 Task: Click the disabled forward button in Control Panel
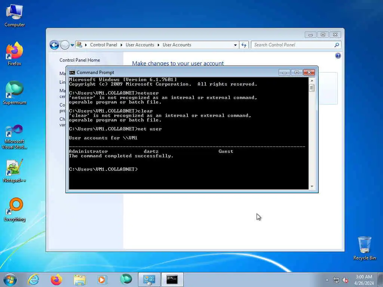click(x=65, y=45)
